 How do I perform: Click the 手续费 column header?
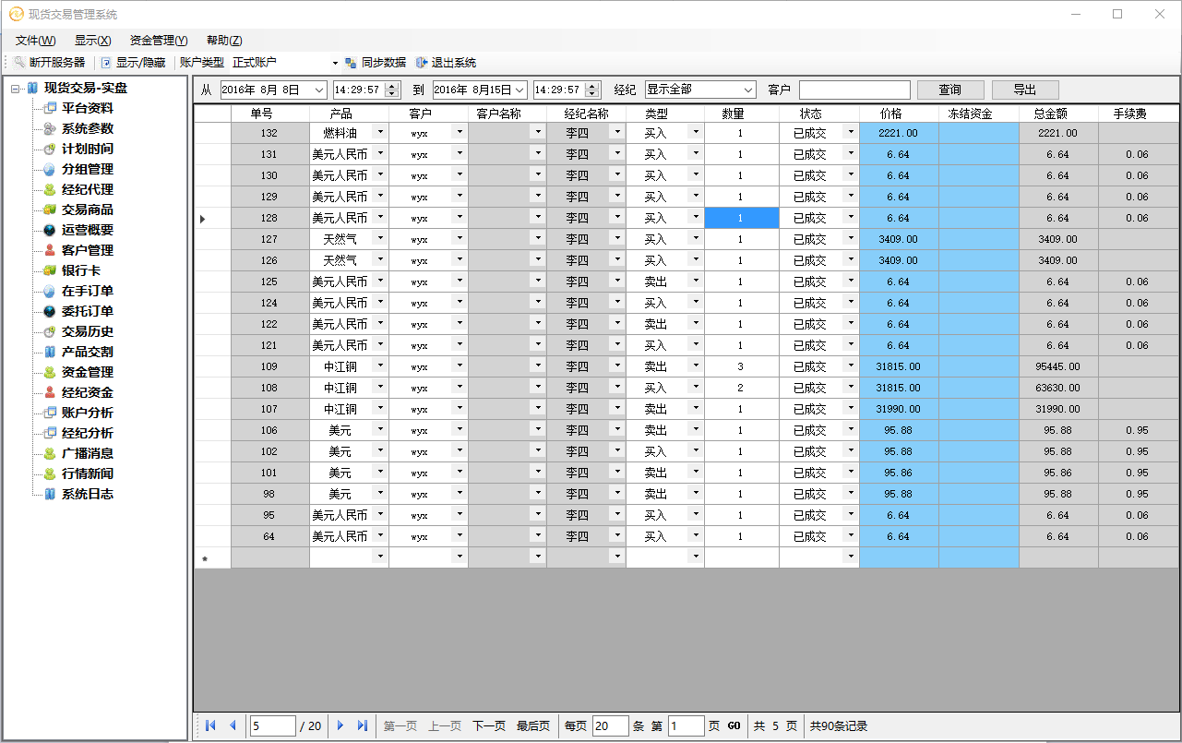coord(1137,114)
